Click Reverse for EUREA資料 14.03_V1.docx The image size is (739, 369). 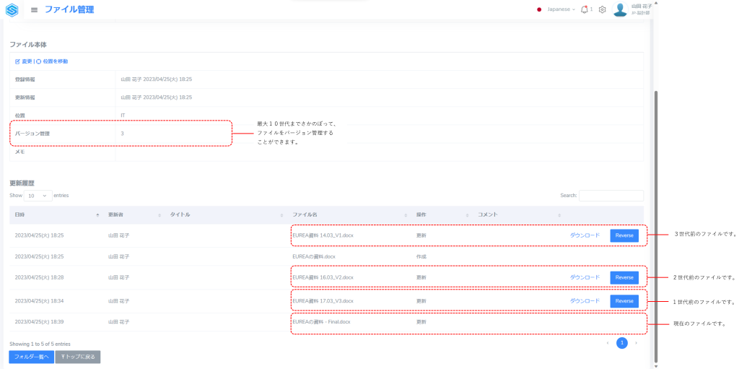pyautogui.click(x=624, y=235)
